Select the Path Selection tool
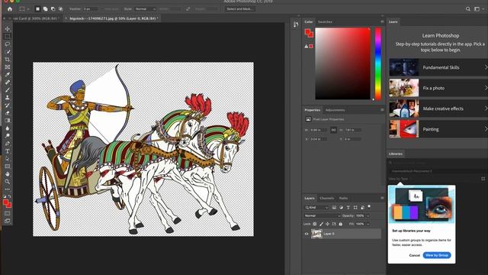The image size is (488, 275). tap(8, 159)
